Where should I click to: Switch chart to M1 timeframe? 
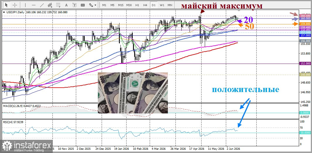click(x=104, y=5)
